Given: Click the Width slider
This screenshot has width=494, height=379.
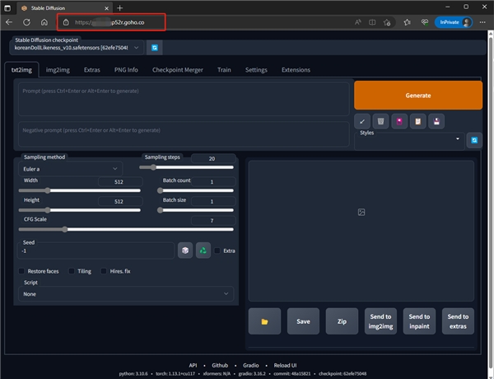Looking at the screenshot, I should click(79, 190).
